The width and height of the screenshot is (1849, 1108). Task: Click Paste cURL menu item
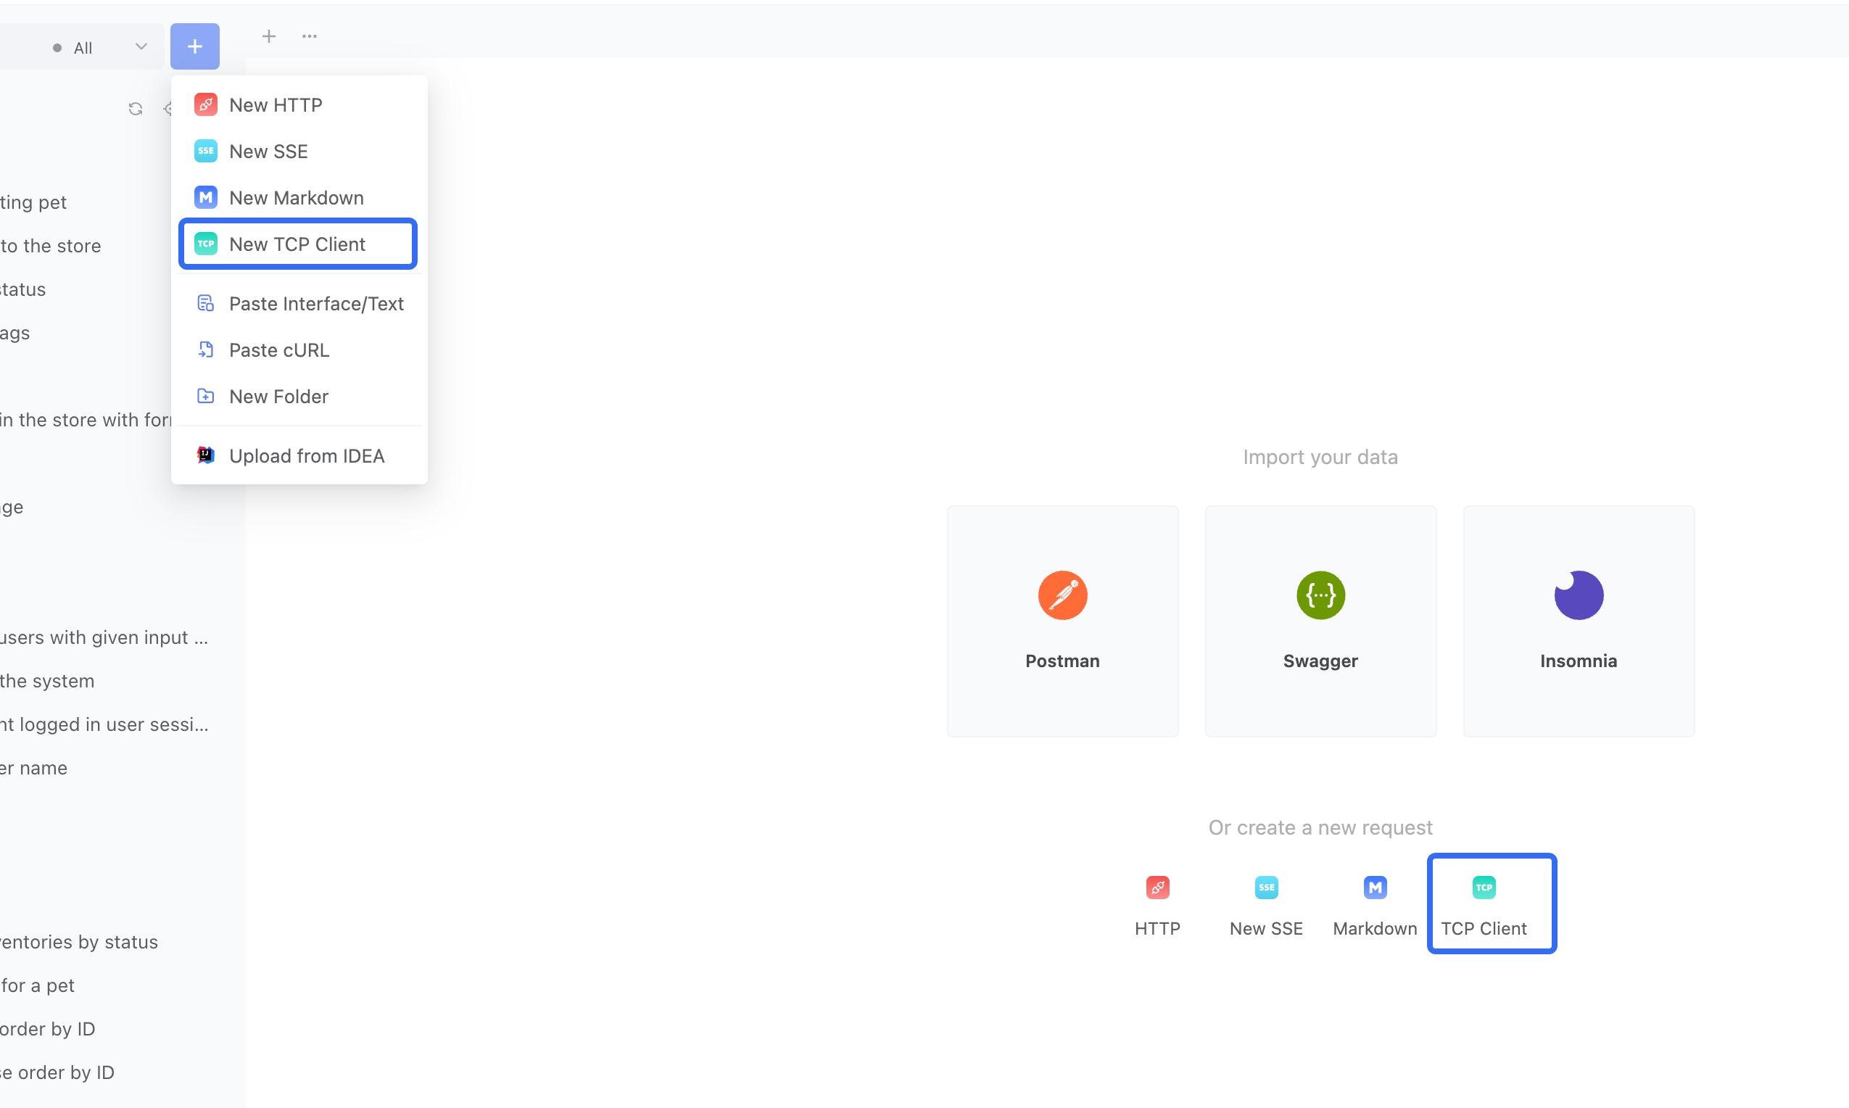(280, 348)
